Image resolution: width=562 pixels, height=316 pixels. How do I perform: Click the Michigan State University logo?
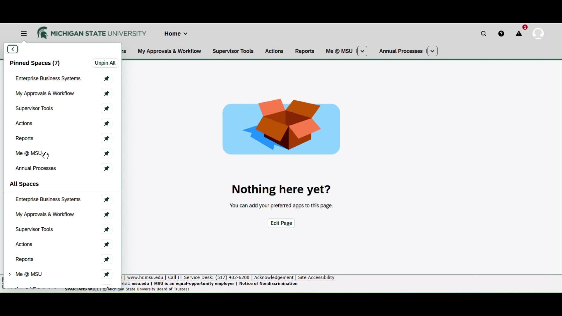coord(92,33)
